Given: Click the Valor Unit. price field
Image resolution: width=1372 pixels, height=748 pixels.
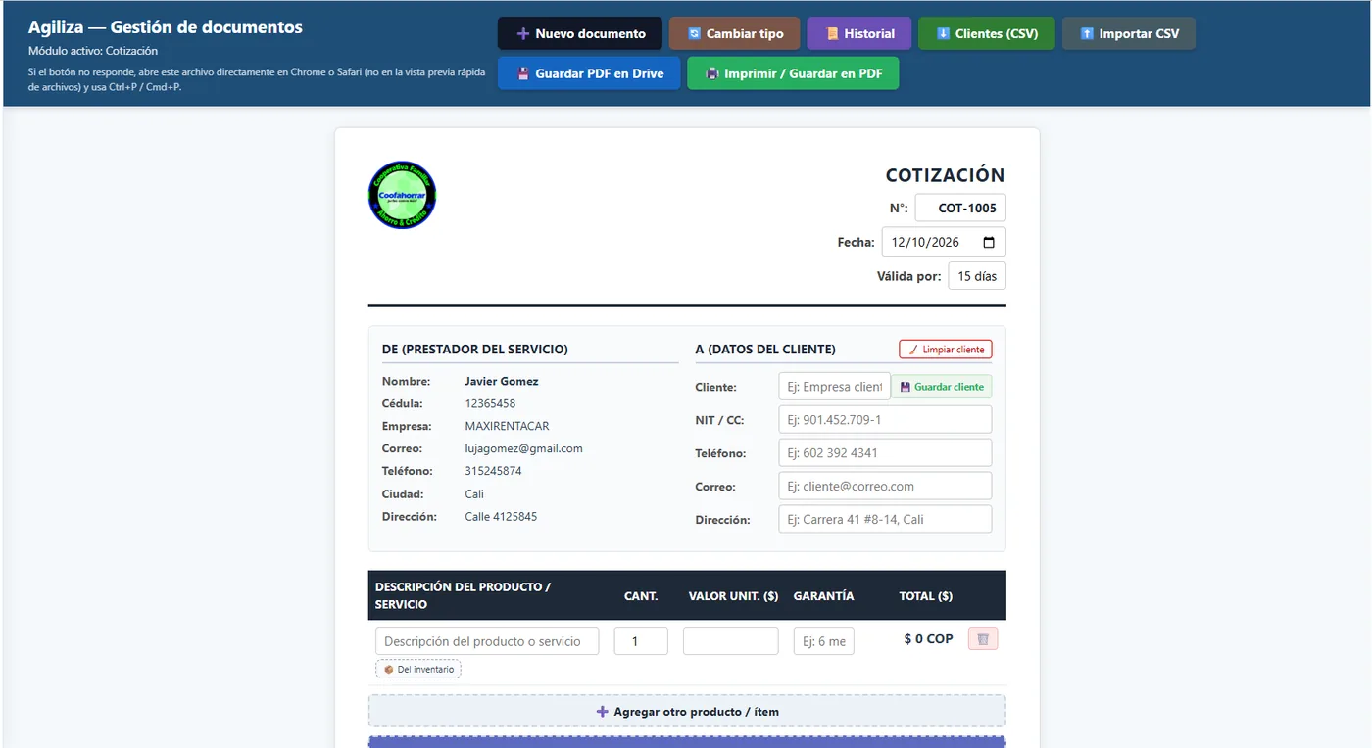Looking at the screenshot, I should tap(731, 641).
